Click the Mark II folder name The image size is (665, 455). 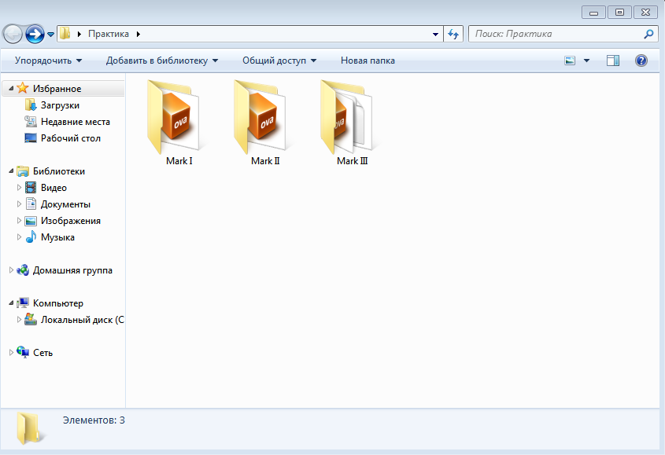pos(265,161)
